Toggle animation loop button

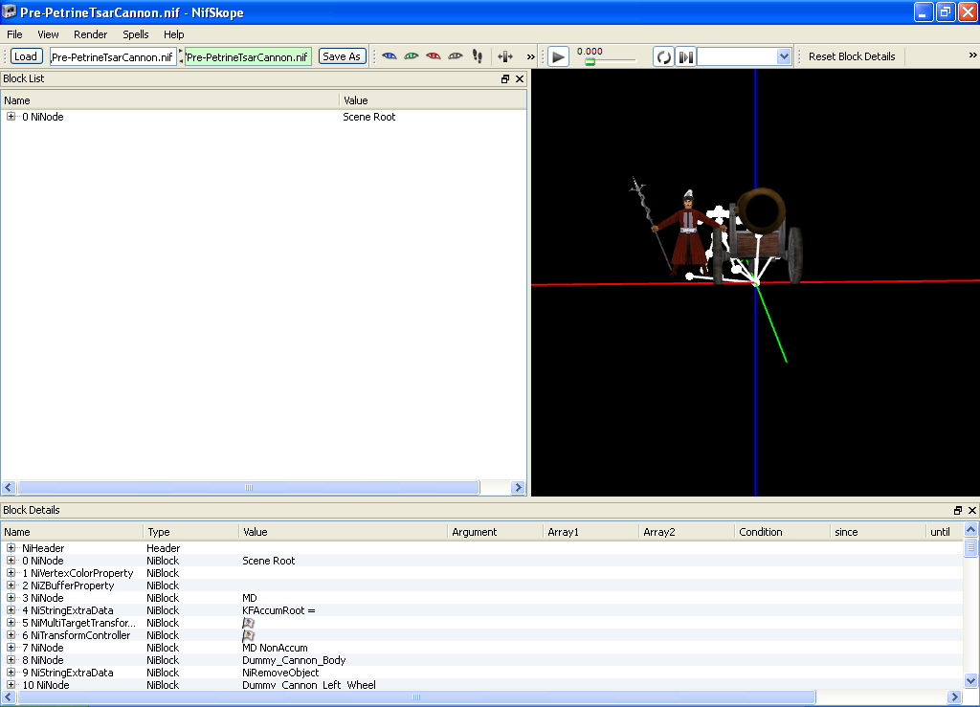pos(663,56)
